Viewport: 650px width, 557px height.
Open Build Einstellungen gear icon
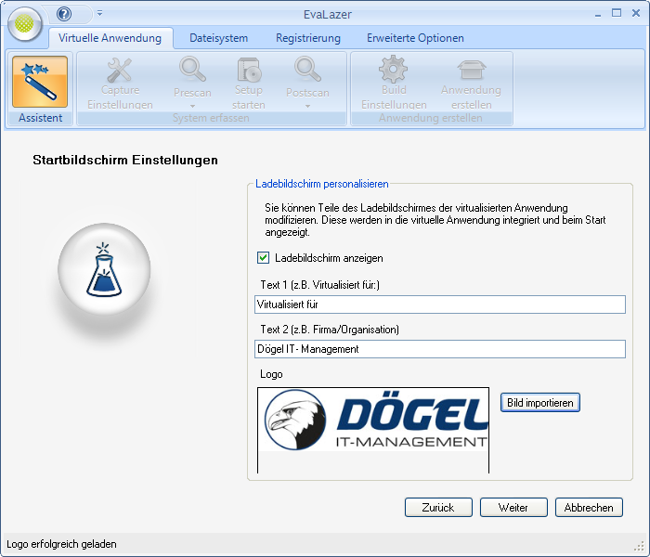393,71
